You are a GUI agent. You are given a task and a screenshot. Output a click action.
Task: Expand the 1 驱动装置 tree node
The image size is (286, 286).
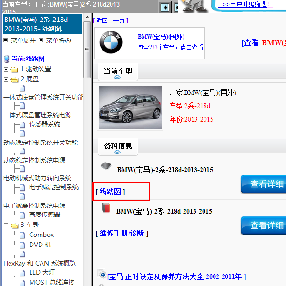click(x=6, y=69)
